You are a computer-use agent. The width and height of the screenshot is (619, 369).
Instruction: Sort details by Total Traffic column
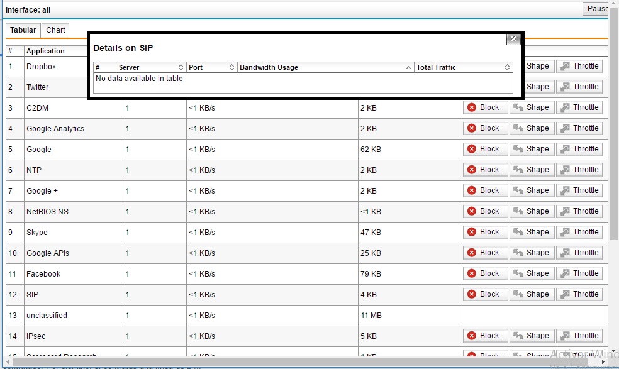(464, 67)
